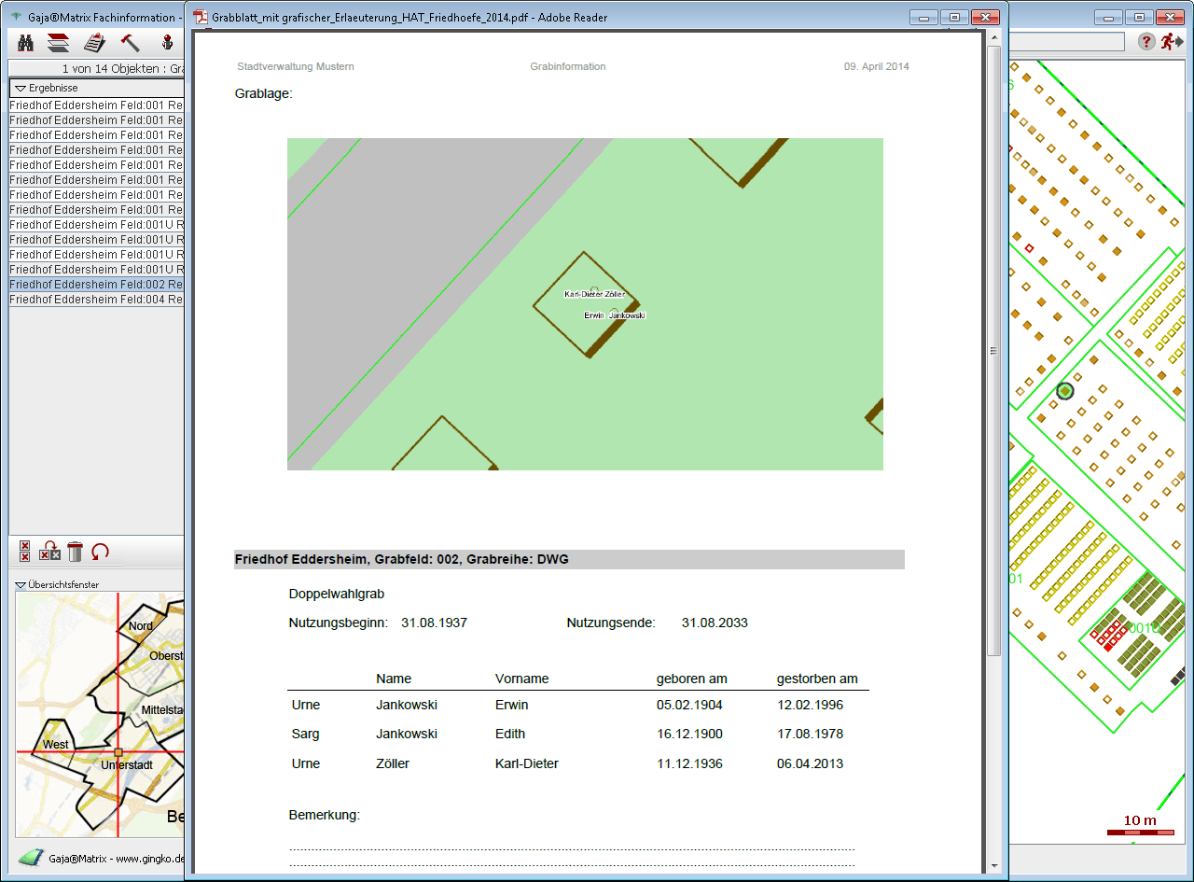
Task: Select the Feld:002 result row
Action: [x=96, y=285]
